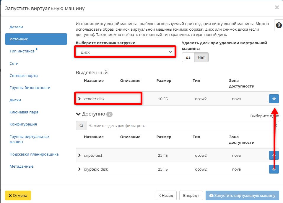
Task: Close the launch instance dialog
Action: 277,7
